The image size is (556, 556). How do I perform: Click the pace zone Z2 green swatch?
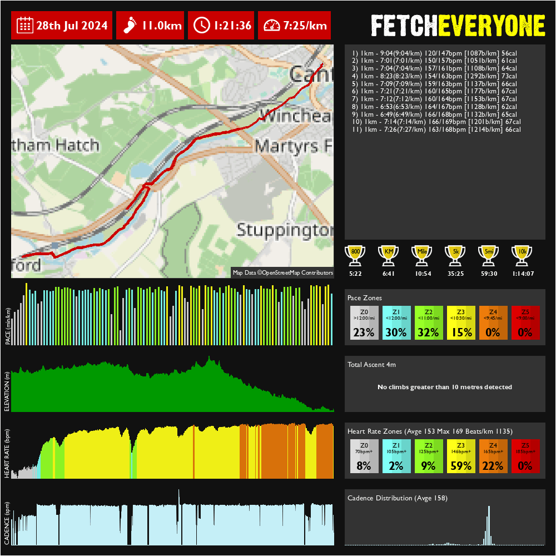click(x=429, y=322)
